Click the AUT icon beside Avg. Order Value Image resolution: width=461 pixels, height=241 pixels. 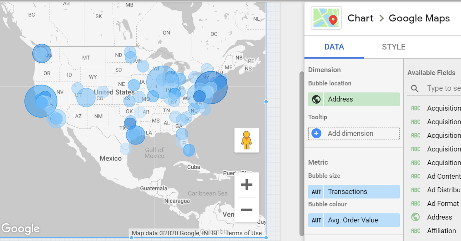pyautogui.click(x=316, y=220)
